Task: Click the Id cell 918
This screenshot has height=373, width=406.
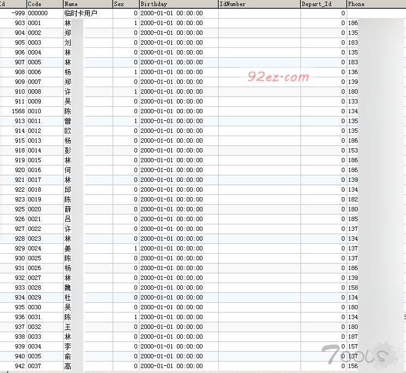Action: click(13, 150)
